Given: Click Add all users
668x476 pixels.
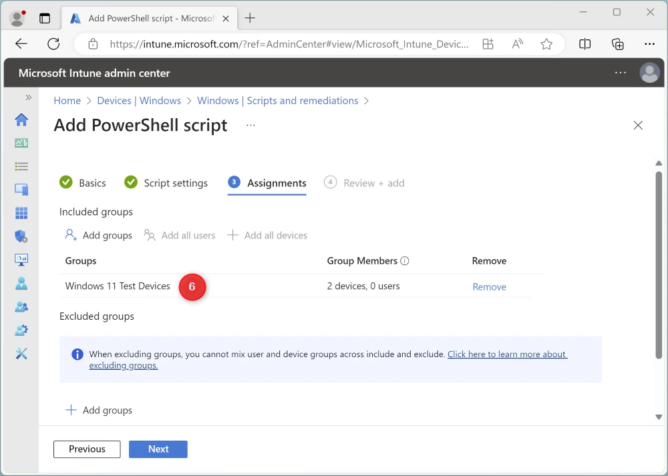Looking at the screenshot, I should tap(179, 235).
